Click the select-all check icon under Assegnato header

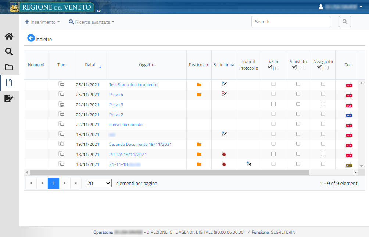[x=319, y=68]
